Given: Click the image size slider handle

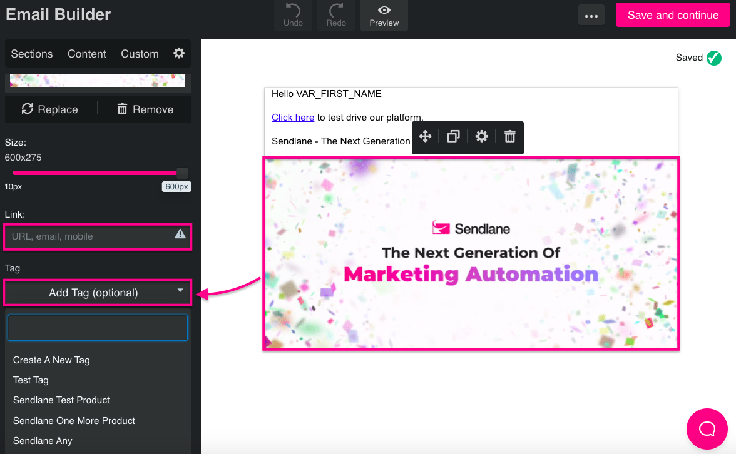Looking at the screenshot, I should pos(182,173).
